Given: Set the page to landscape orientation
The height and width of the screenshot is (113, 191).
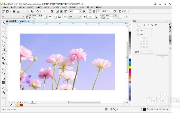Looking at the screenshot, I should pos(50,17).
